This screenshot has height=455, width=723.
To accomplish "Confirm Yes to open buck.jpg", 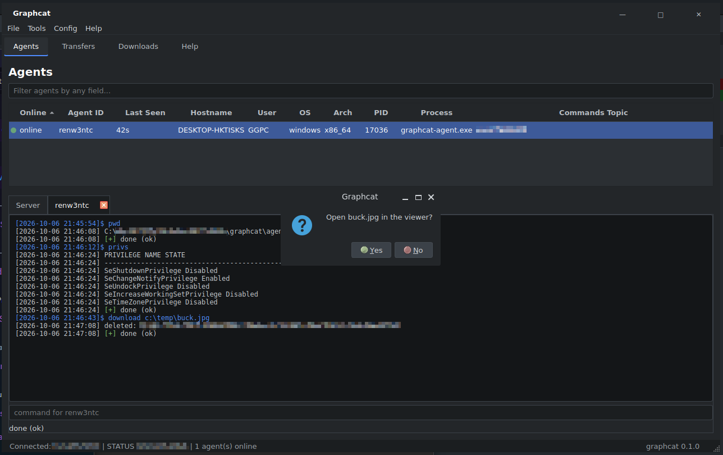I will coord(371,250).
